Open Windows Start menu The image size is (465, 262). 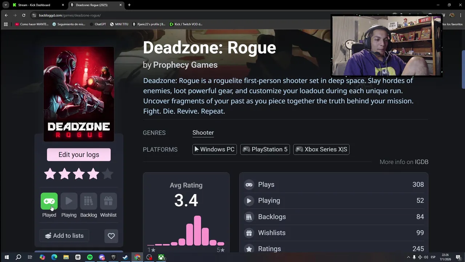point(7,257)
